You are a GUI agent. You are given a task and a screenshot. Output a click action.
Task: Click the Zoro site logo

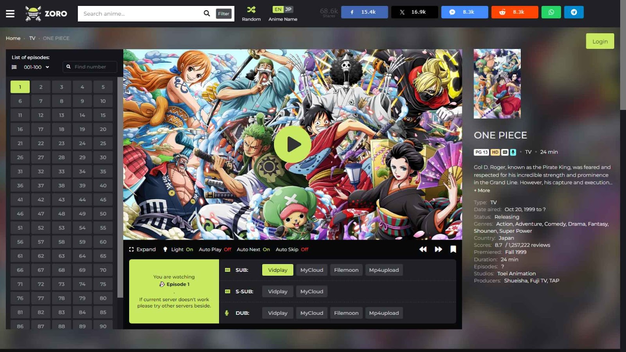point(46,14)
